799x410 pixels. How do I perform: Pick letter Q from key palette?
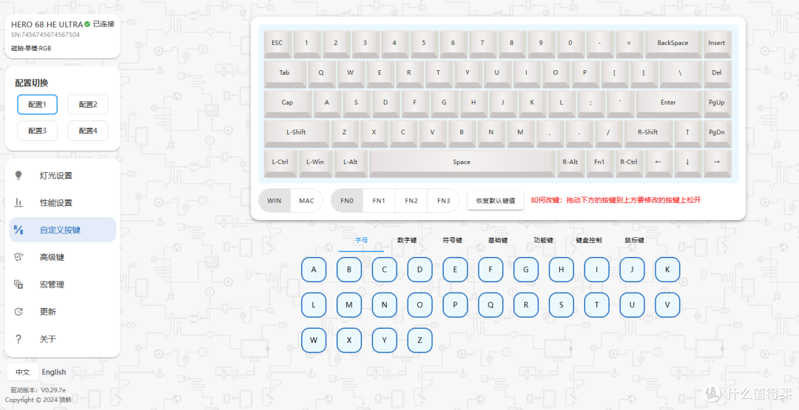coord(490,305)
